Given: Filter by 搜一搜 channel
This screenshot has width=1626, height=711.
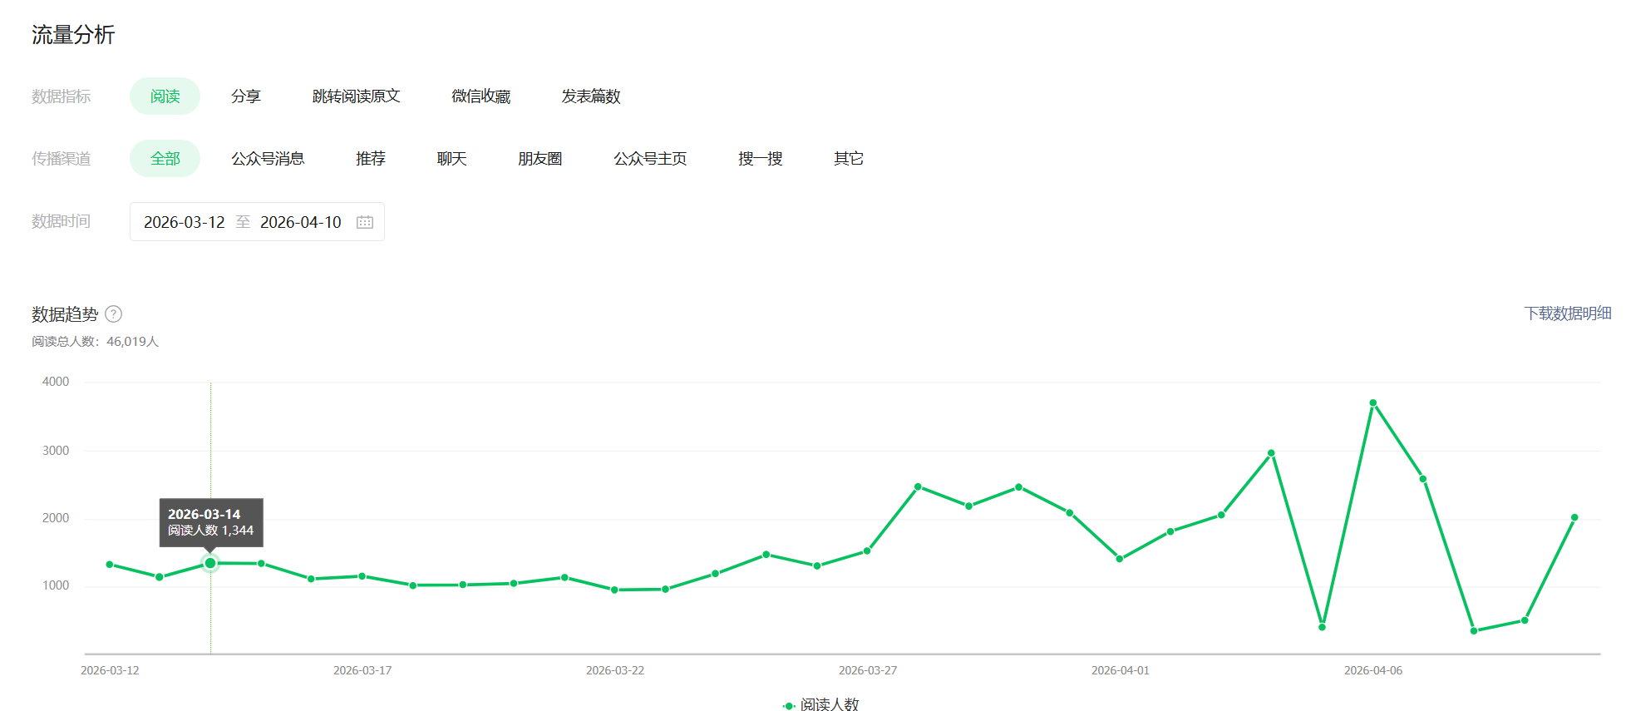Looking at the screenshot, I should click(761, 159).
